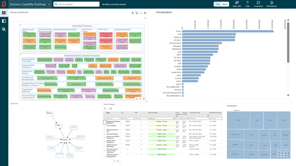Open the Recommendation column filter dropdown
Viewport: 296px width, 166px height.
161,118
